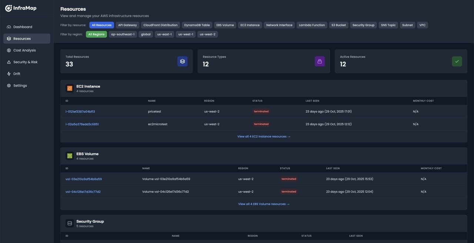Click the EC2 Instance section heading
Viewport: 474px width, 243px height.
[88, 86]
